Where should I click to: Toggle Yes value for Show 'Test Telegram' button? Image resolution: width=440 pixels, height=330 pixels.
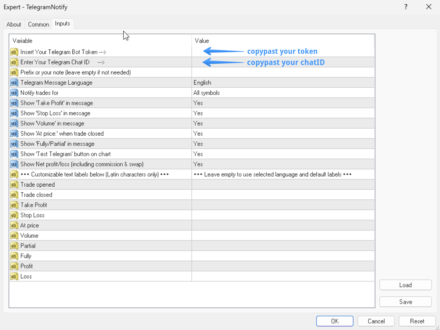[x=198, y=154]
